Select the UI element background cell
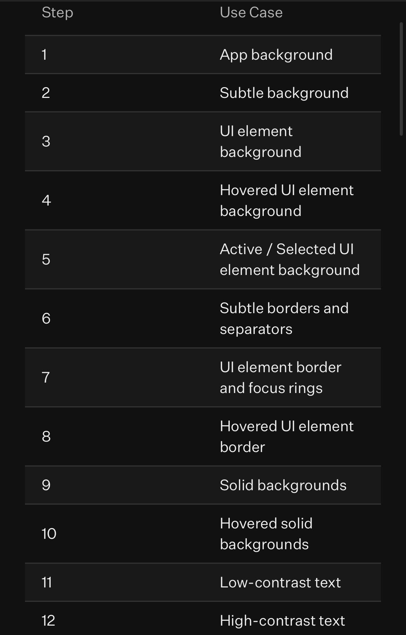406x635 pixels. coord(260,141)
